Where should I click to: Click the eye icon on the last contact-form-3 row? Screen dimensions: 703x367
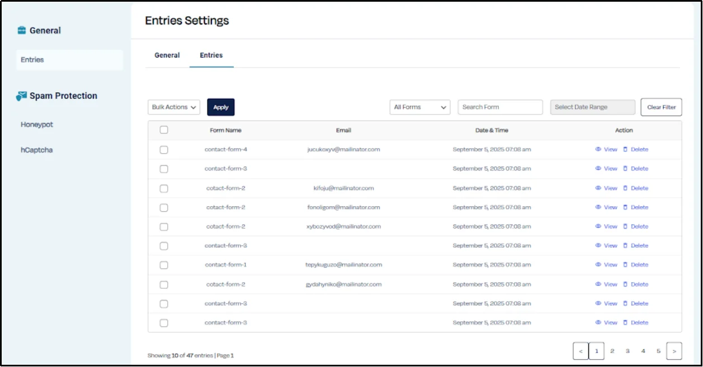click(x=597, y=322)
